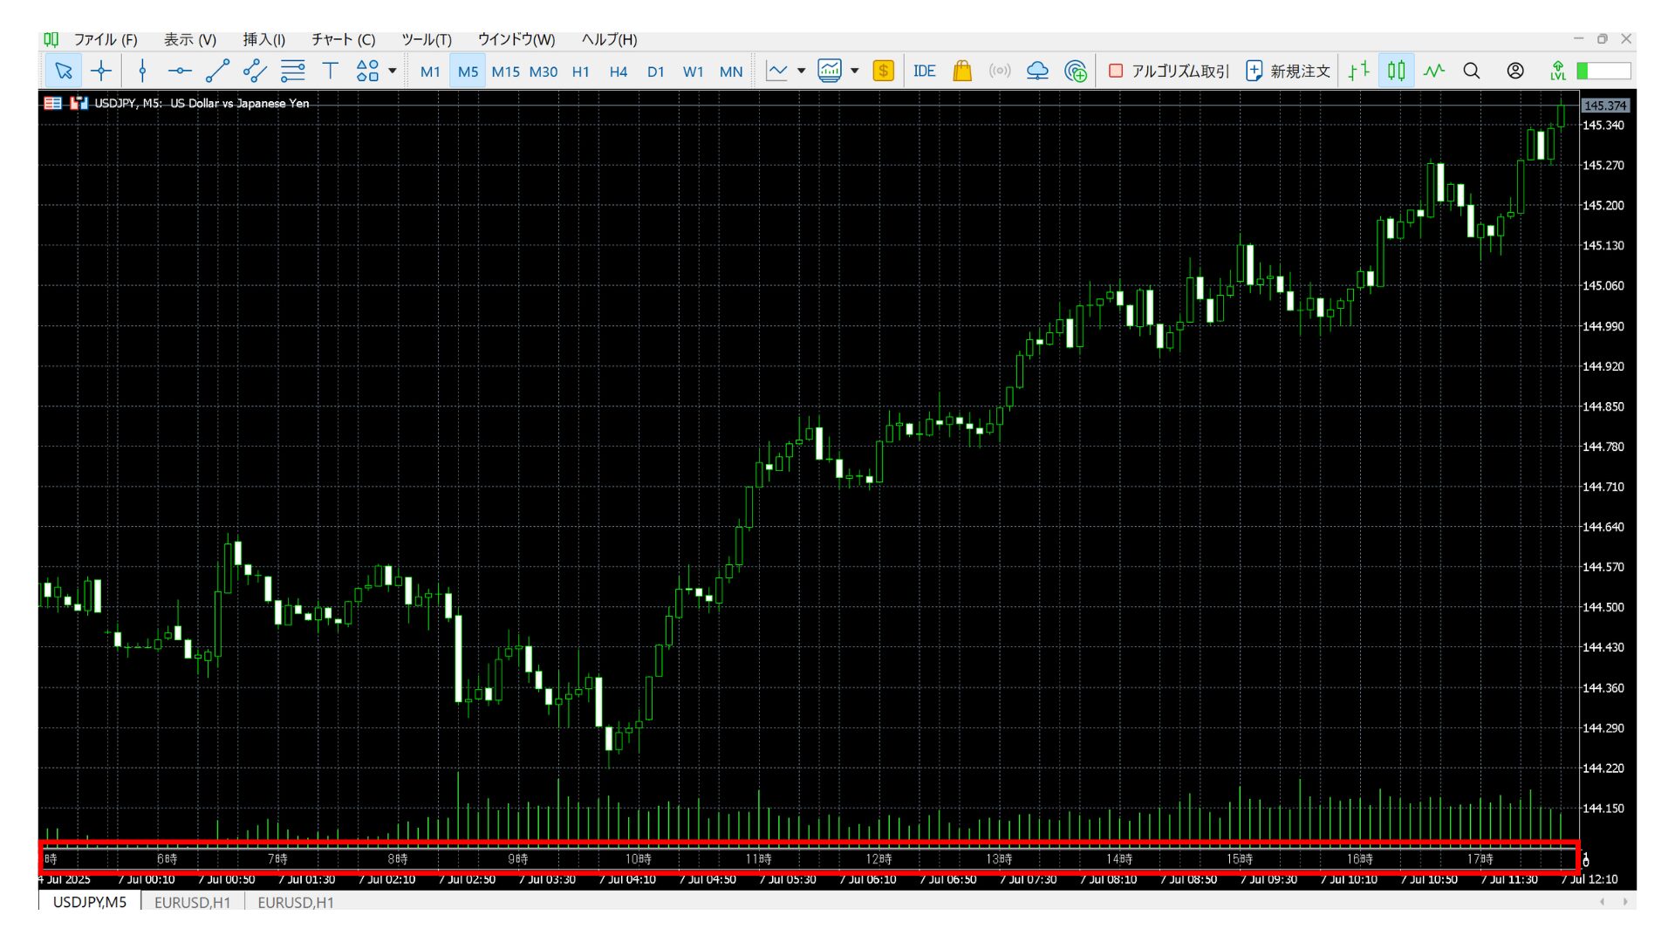1675x942 pixels.
Task: Open the Market shopping bag icon
Action: point(962,72)
